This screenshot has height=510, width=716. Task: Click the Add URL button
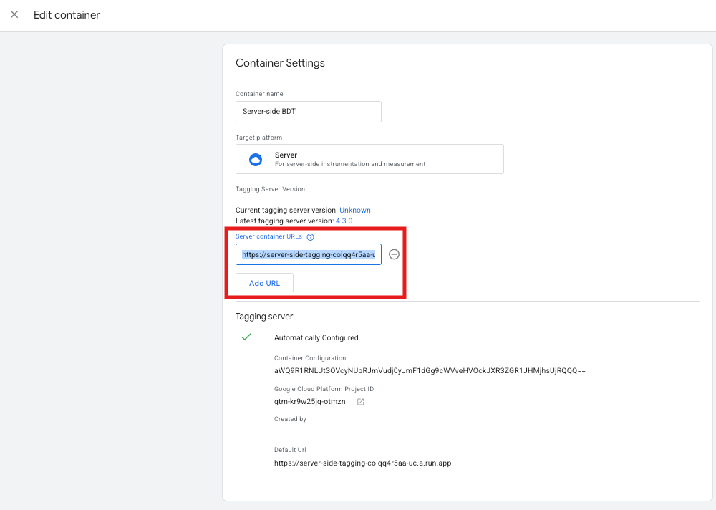264,283
